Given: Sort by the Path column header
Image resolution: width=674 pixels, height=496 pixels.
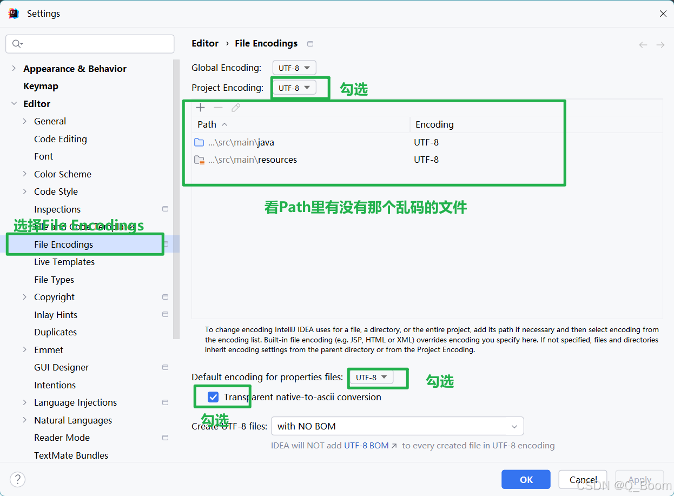Looking at the screenshot, I should [x=301, y=124].
